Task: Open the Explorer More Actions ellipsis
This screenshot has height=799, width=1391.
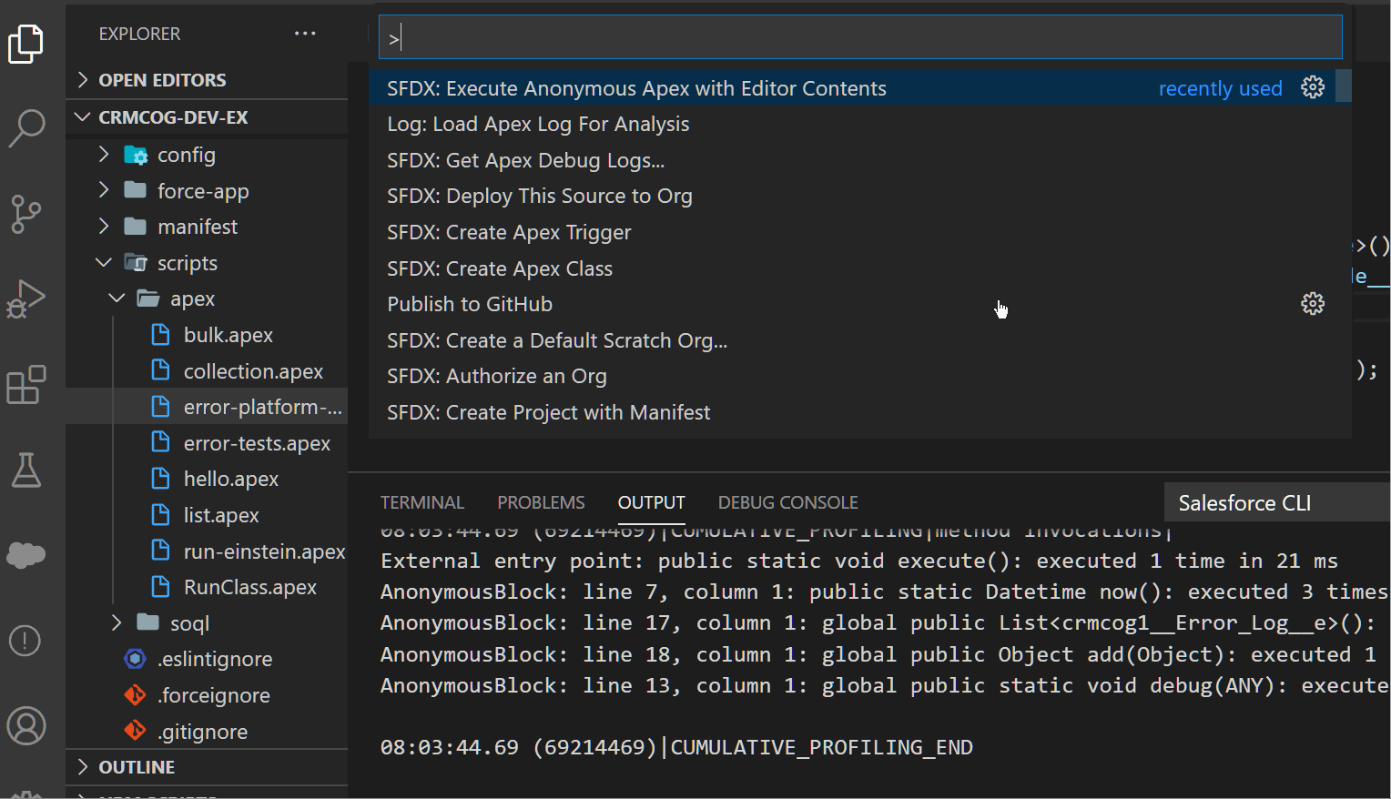Action: pos(305,33)
